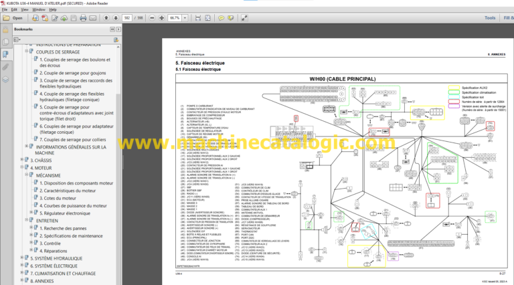
Task: Open bookmark 3. Contrôle
Action: click(x=50, y=244)
